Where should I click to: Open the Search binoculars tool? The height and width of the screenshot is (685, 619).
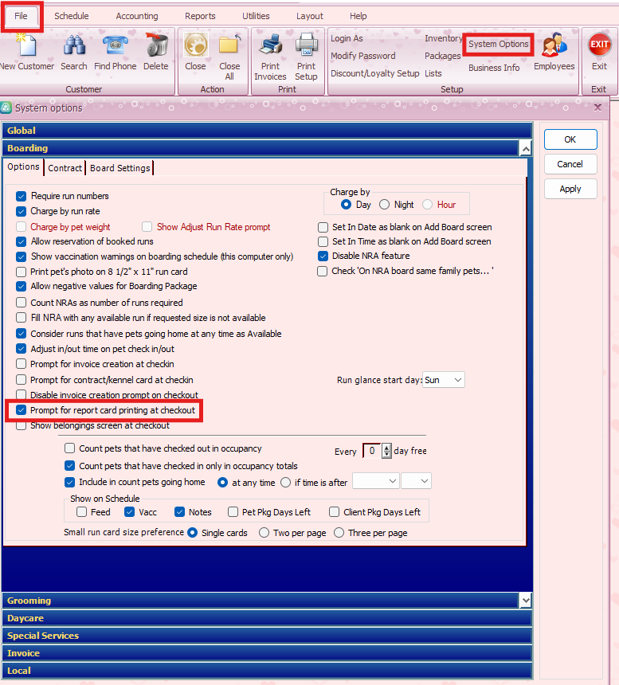tap(74, 45)
